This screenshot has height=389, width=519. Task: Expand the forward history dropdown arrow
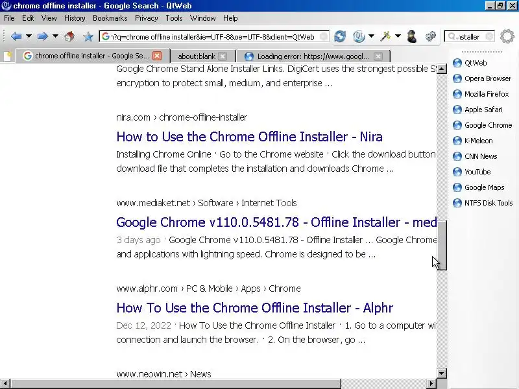coord(55,36)
